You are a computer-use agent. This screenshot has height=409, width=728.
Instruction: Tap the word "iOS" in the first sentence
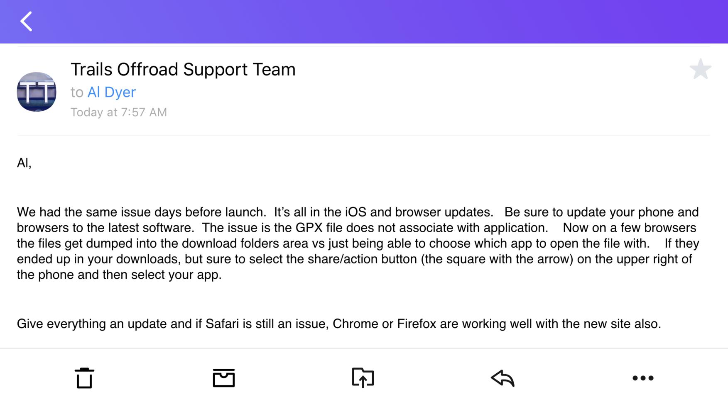click(355, 212)
